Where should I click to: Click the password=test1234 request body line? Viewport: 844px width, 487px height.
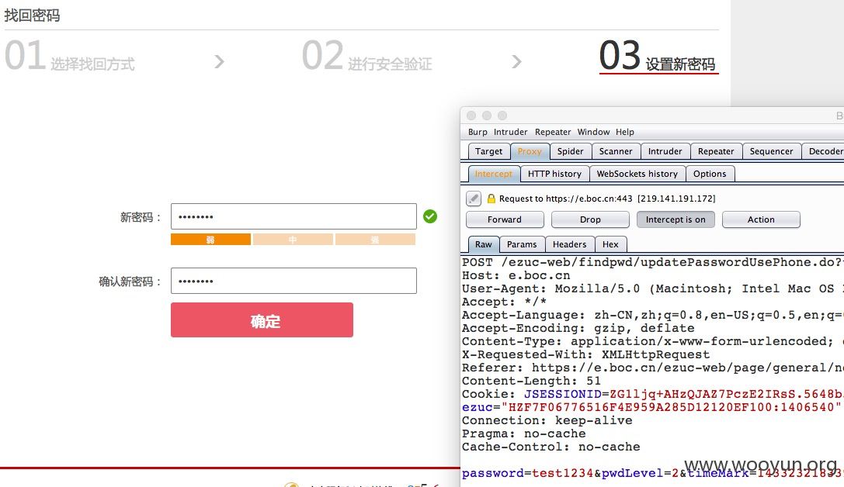pos(652,473)
